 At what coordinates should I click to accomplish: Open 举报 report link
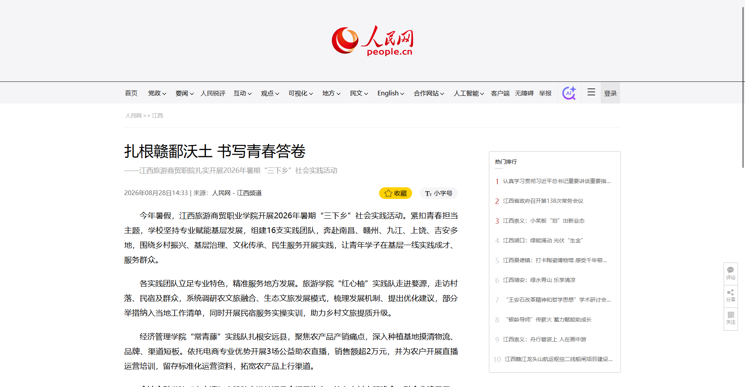(545, 93)
